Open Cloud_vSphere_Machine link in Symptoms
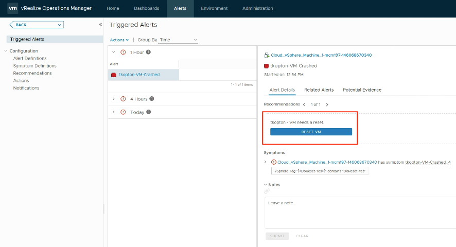Image resolution: width=456 pixels, height=247 pixels. [327, 162]
